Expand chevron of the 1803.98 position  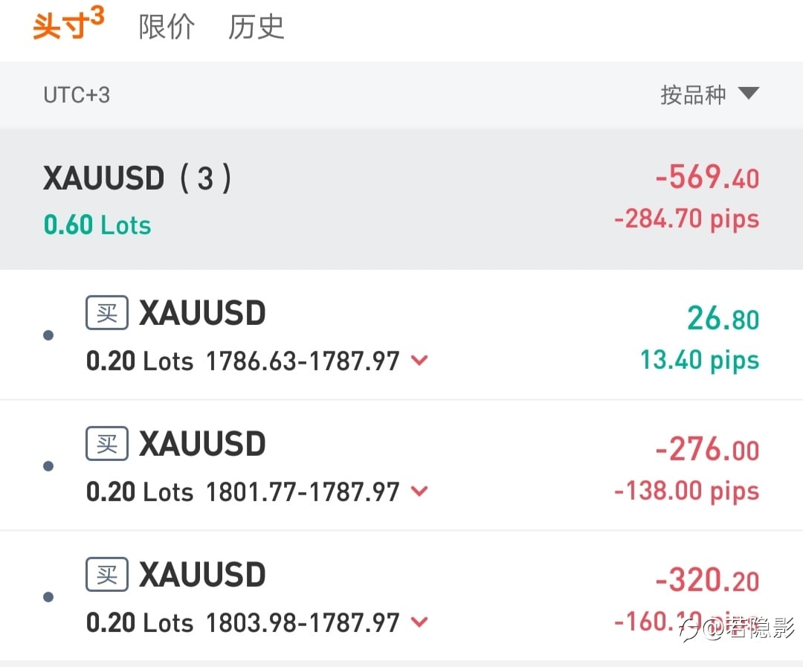tap(419, 622)
